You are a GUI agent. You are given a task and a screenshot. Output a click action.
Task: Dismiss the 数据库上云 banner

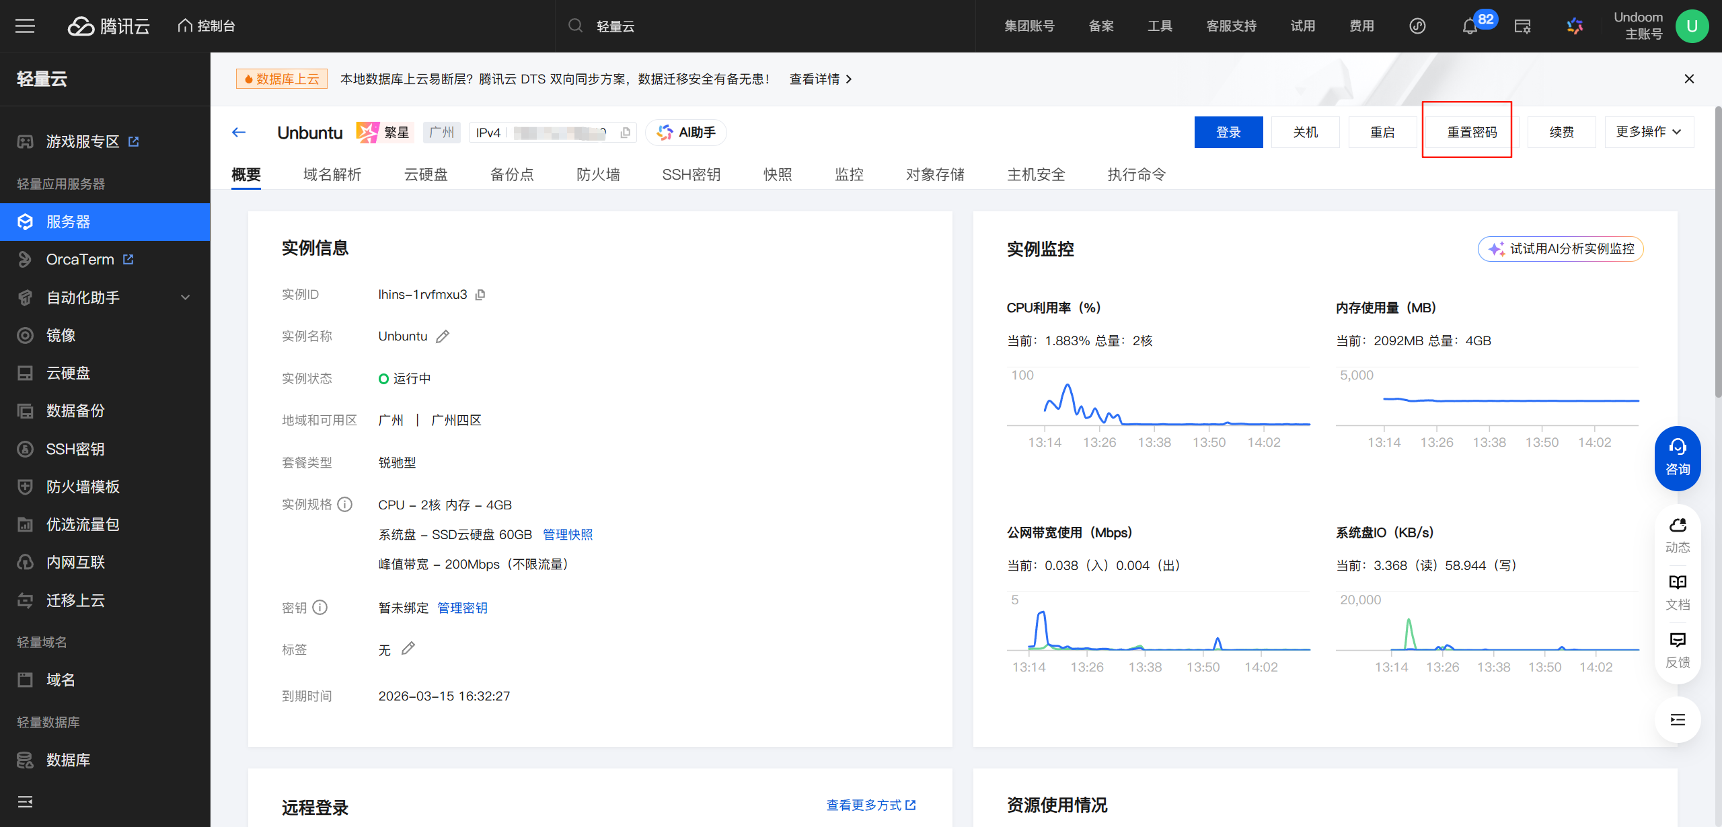click(1688, 79)
